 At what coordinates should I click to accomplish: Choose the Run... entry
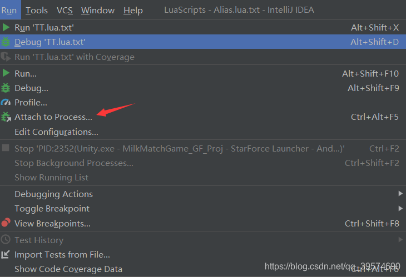coord(203,73)
